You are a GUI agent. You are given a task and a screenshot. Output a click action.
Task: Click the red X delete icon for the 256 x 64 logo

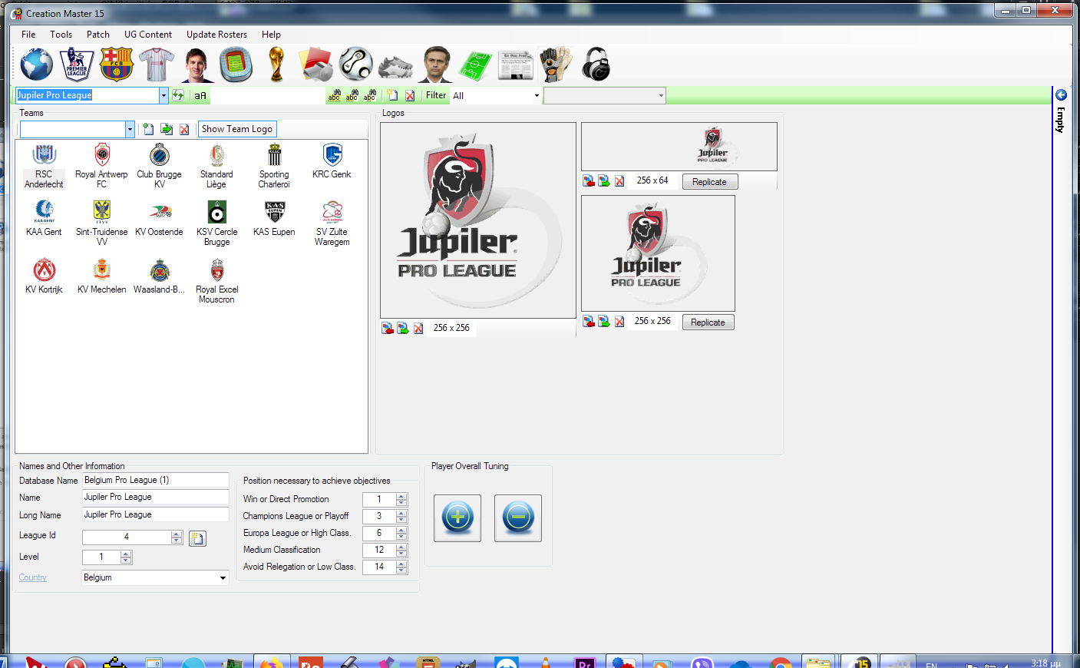[x=619, y=180]
